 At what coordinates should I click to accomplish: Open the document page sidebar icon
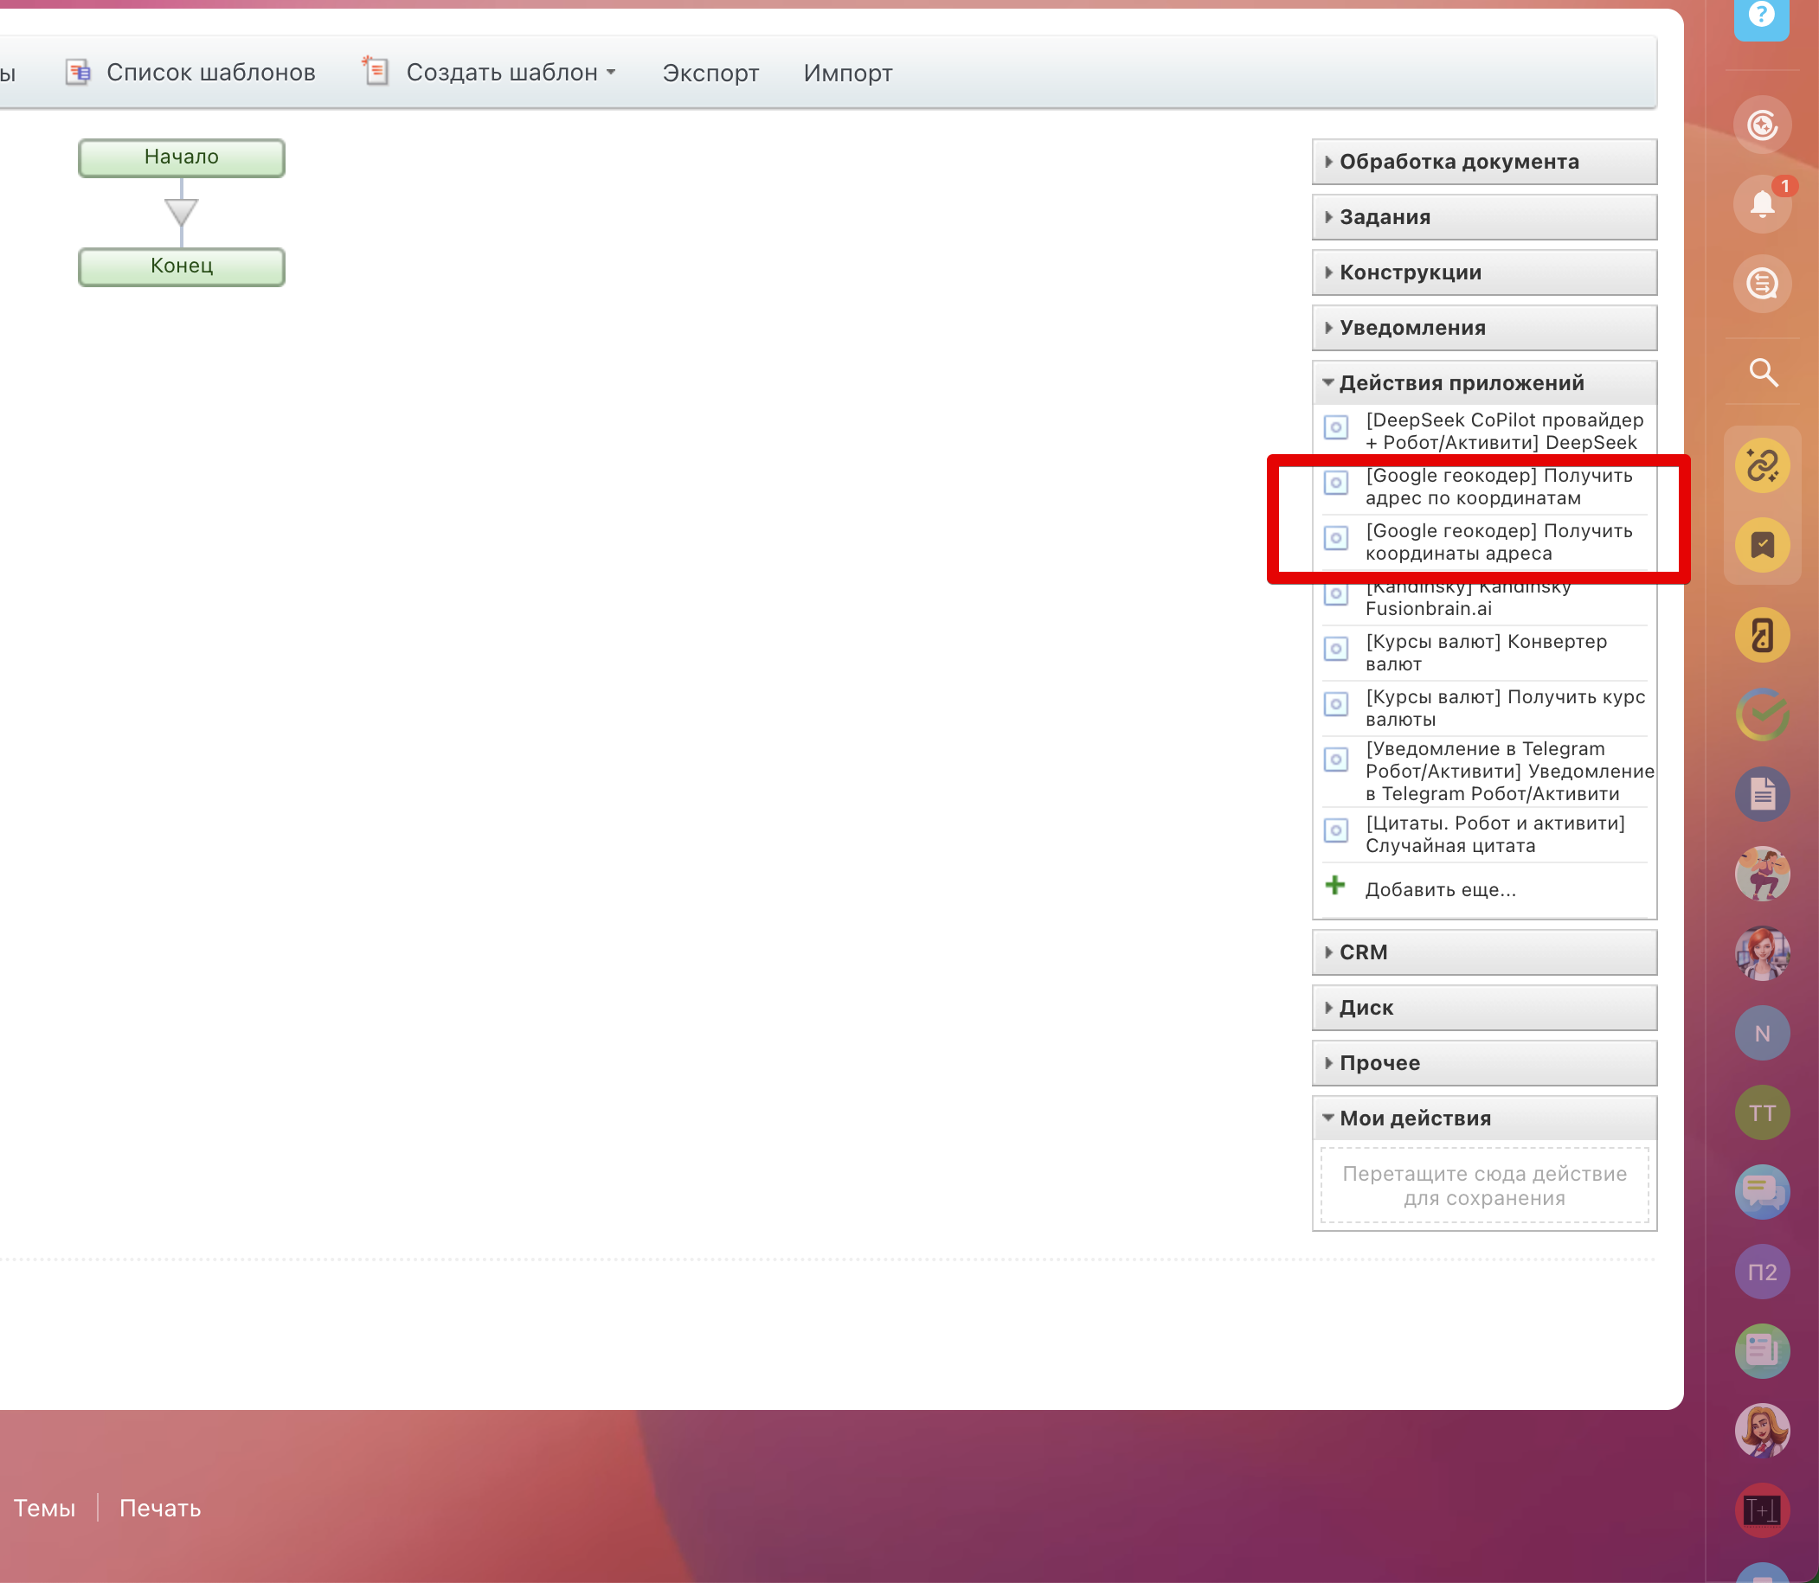1762,793
